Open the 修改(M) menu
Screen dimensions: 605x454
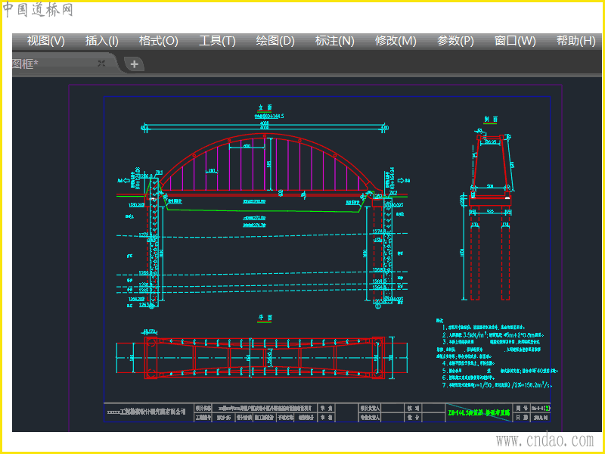[396, 41]
